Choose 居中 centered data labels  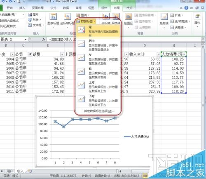98,45
